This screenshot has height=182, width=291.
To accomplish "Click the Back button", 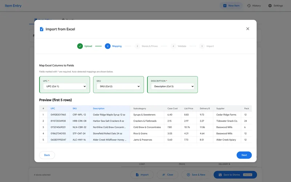I will pyautogui.click(x=47, y=155).
